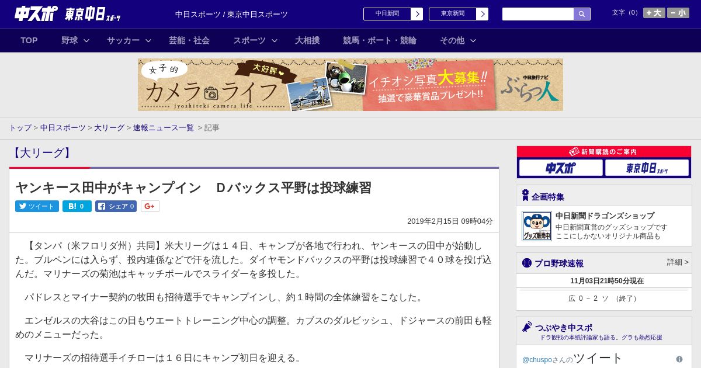The height and width of the screenshot is (368, 701).
Task: Click the 企画特集 section ribbon icon
Action: pos(525,196)
